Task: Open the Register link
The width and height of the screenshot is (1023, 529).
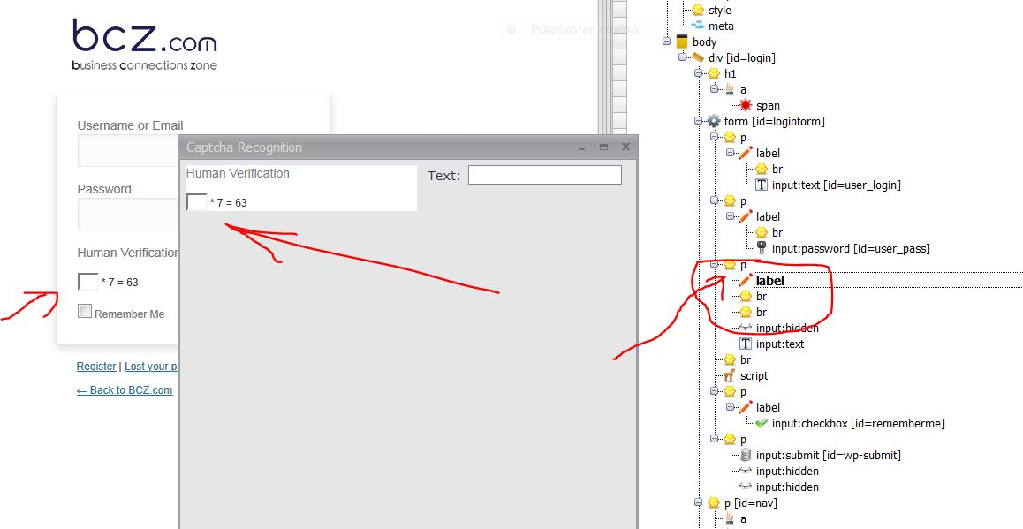Action: pyautogui.click(x=96, y=366)
